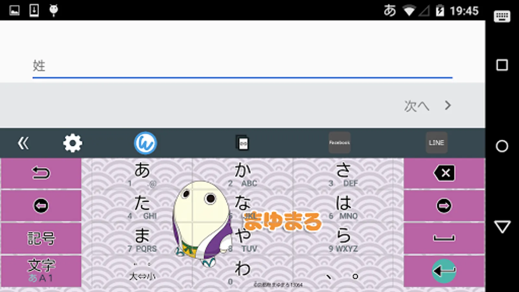Tap the ら kana key
This screenshot has height=292, width=519.
tap(343, 239)
